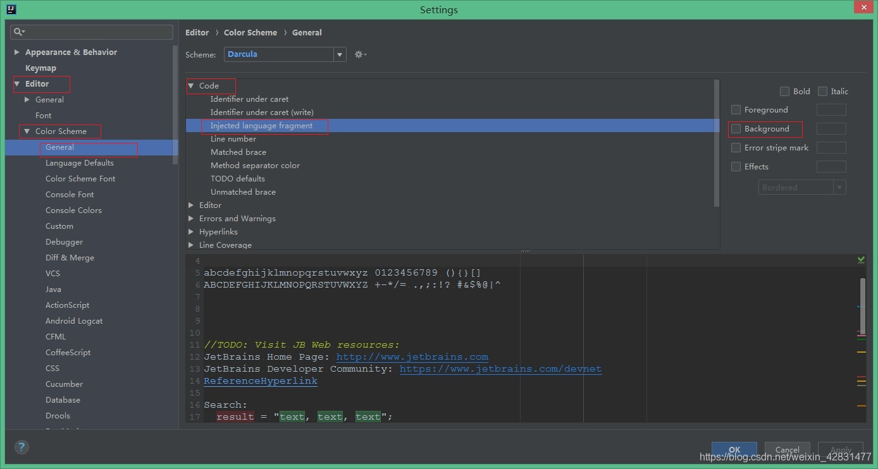Open the Scheme Darcula dropdown
878x469 pixels.
pos(285,54)
